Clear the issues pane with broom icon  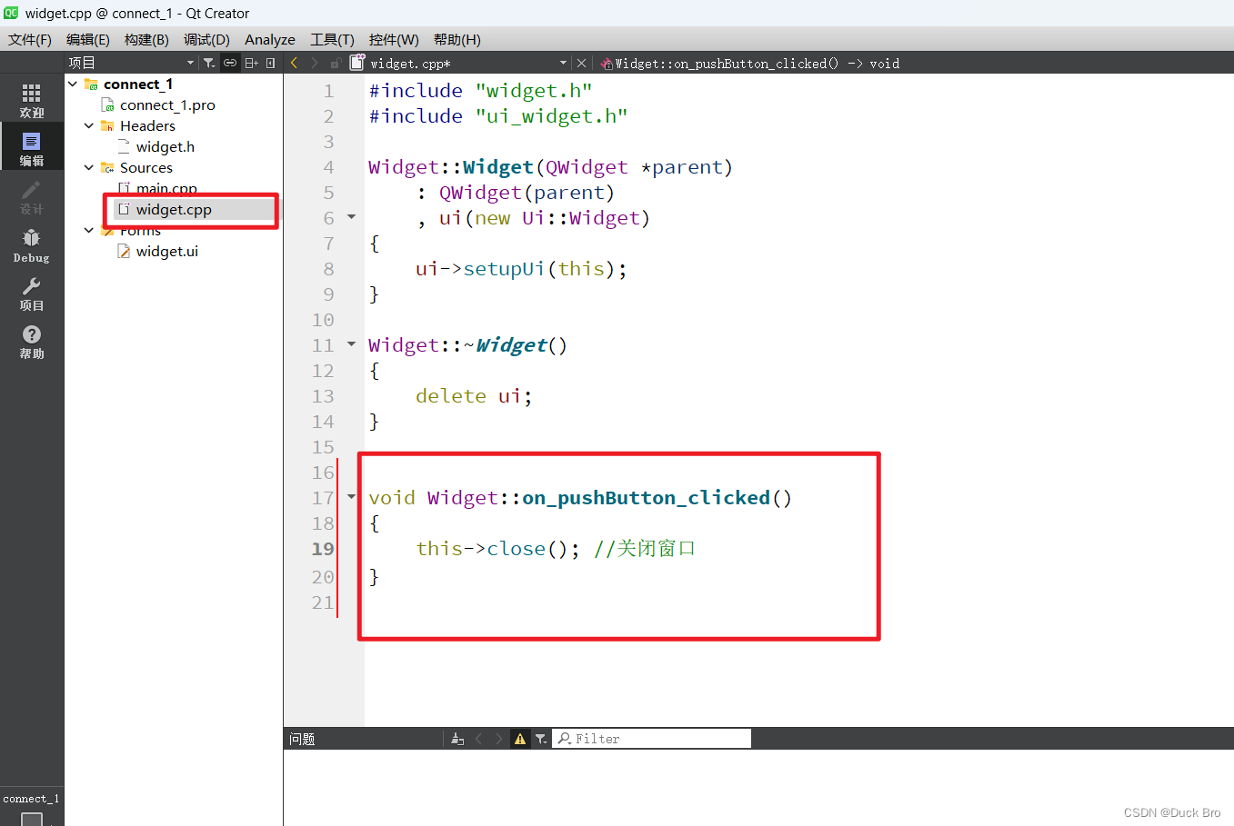coord(457,739)
